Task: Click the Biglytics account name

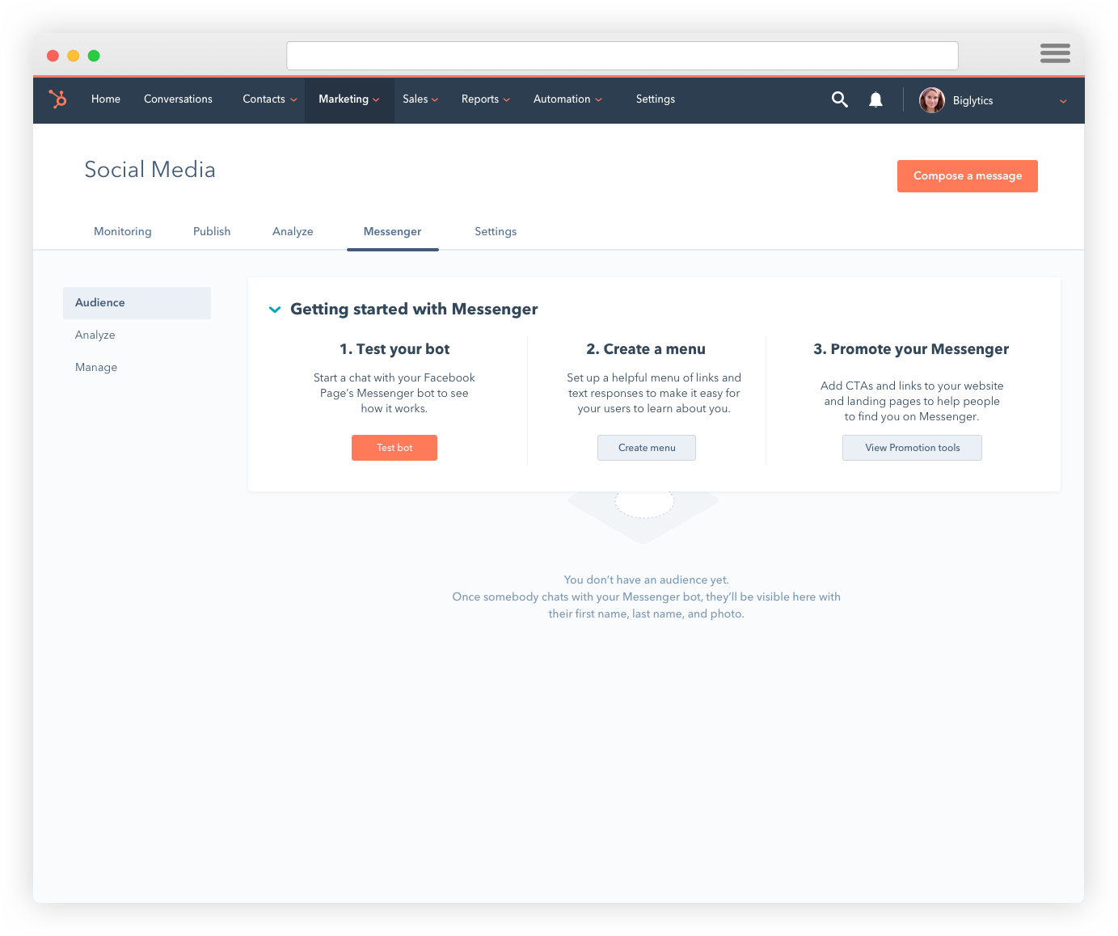Action: 972,101
